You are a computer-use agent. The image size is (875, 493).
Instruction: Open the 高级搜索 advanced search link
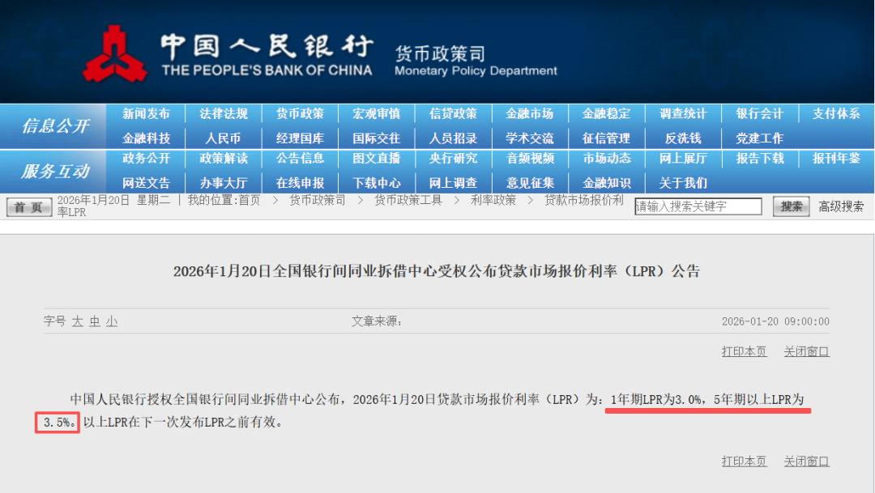click(x=841, y=206)
